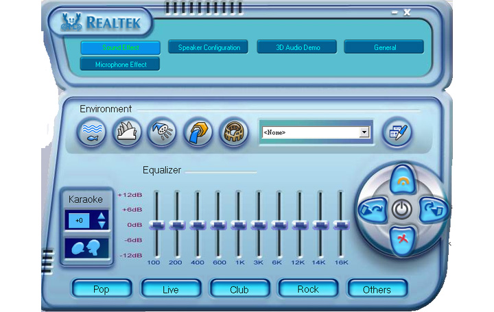This screenshot has height=312, width=494.
Task: Select the Underwater environment icon
Action: pyautogui.click(x=92, y=132)
